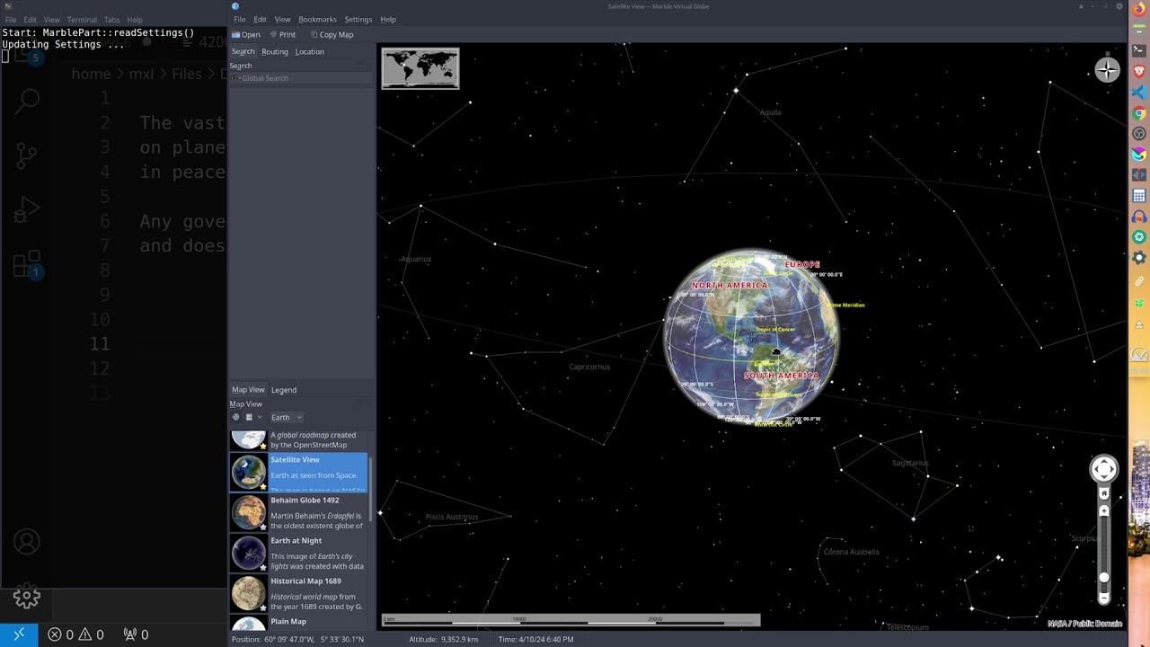Screen dimensions: 1150x647
Task: Open OBS Studio from the dock
Action: point(1139,134)
